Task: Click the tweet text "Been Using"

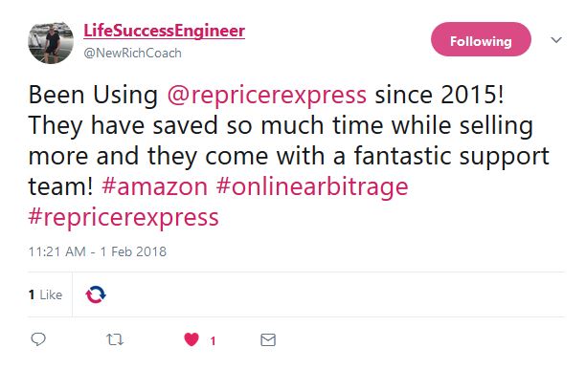Action: (93, 95)
